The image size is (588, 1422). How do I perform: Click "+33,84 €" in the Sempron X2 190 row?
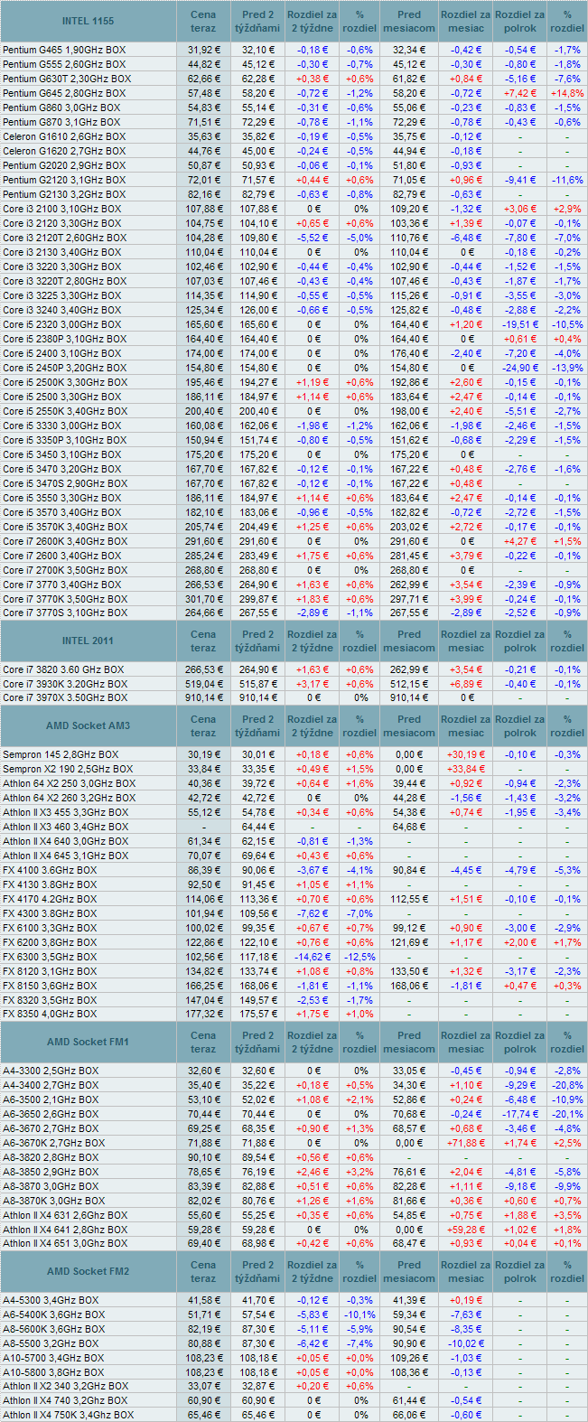tap(466, 769)
